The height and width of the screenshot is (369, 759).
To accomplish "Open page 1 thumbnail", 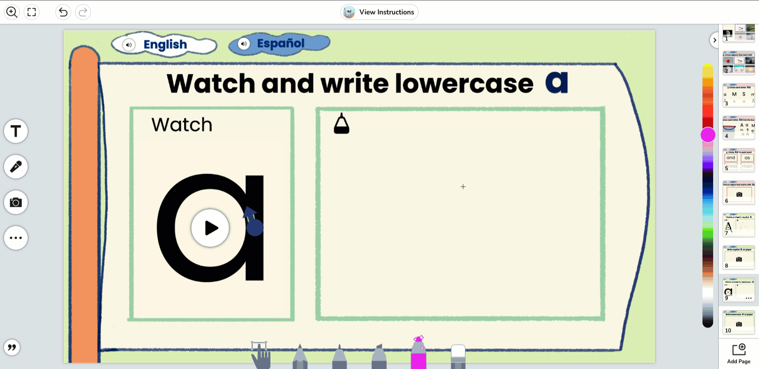I will click(739, 33).
